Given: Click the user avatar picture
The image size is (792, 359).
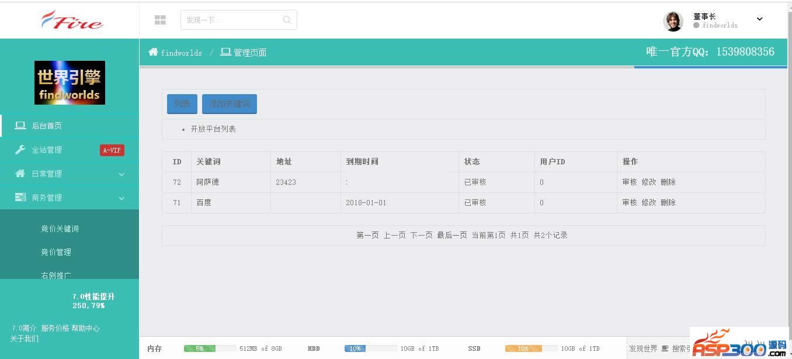Looking at the screenshot, I should (673, 21).
